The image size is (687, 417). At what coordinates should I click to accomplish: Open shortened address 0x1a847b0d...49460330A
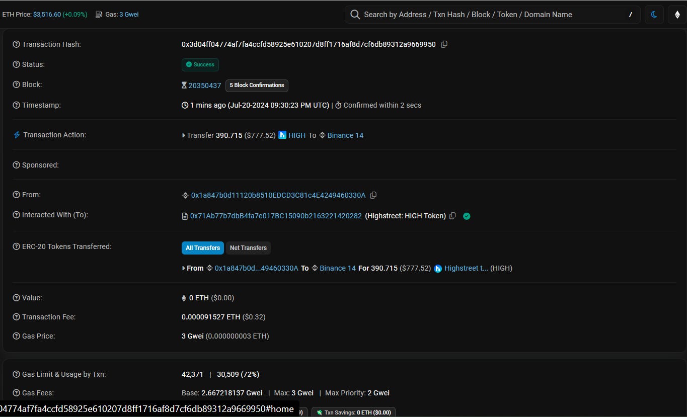(x=257, y=268)
